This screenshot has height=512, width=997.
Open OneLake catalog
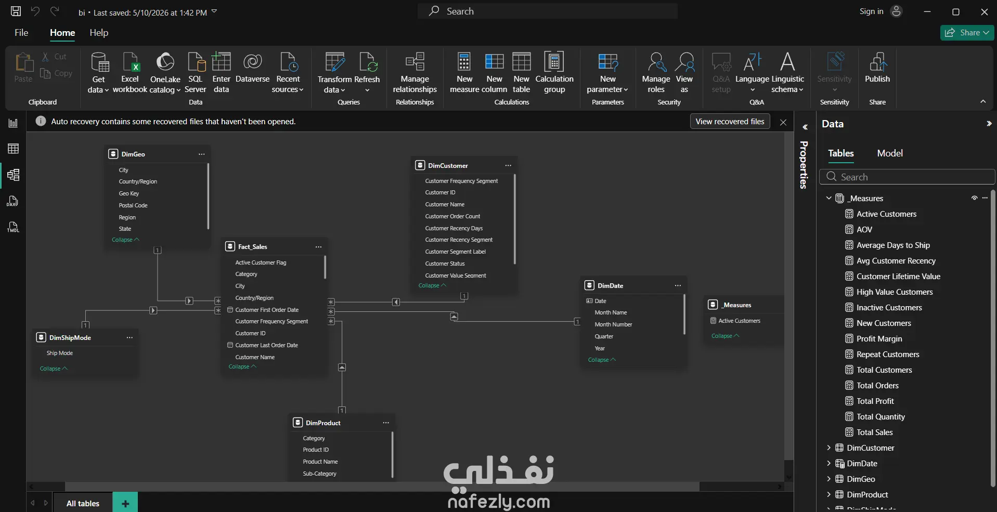pos(165,73)
